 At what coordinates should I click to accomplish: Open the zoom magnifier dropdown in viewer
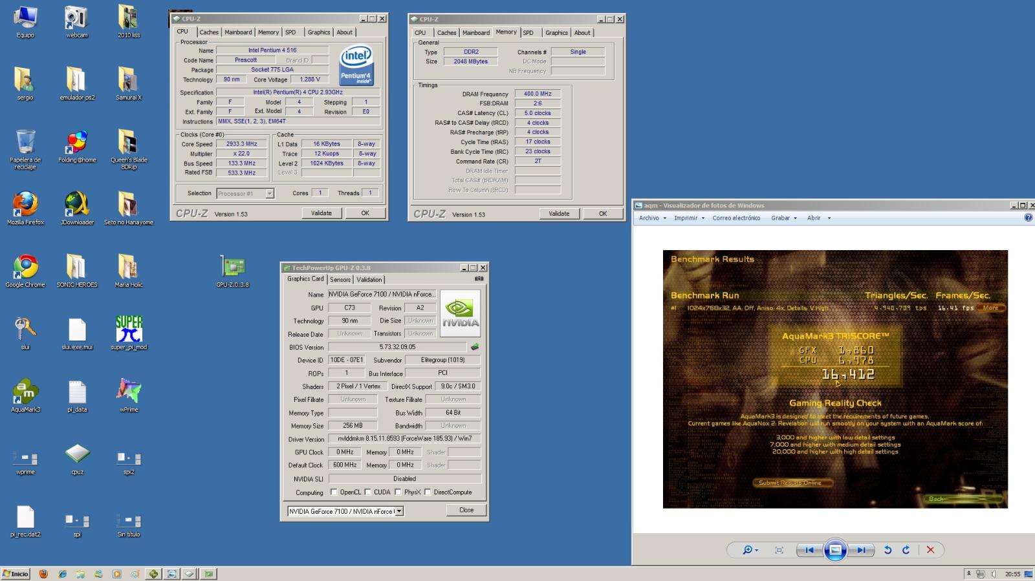pyautogui.click(x=750, y=550)
